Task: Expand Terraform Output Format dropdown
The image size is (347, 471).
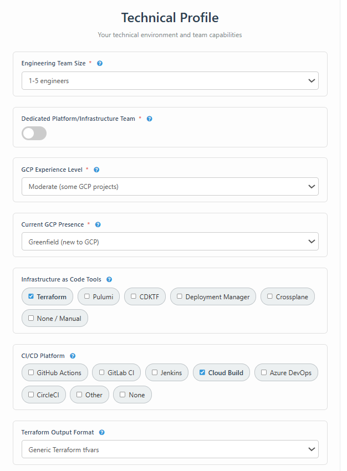Action: pos(170,449)
